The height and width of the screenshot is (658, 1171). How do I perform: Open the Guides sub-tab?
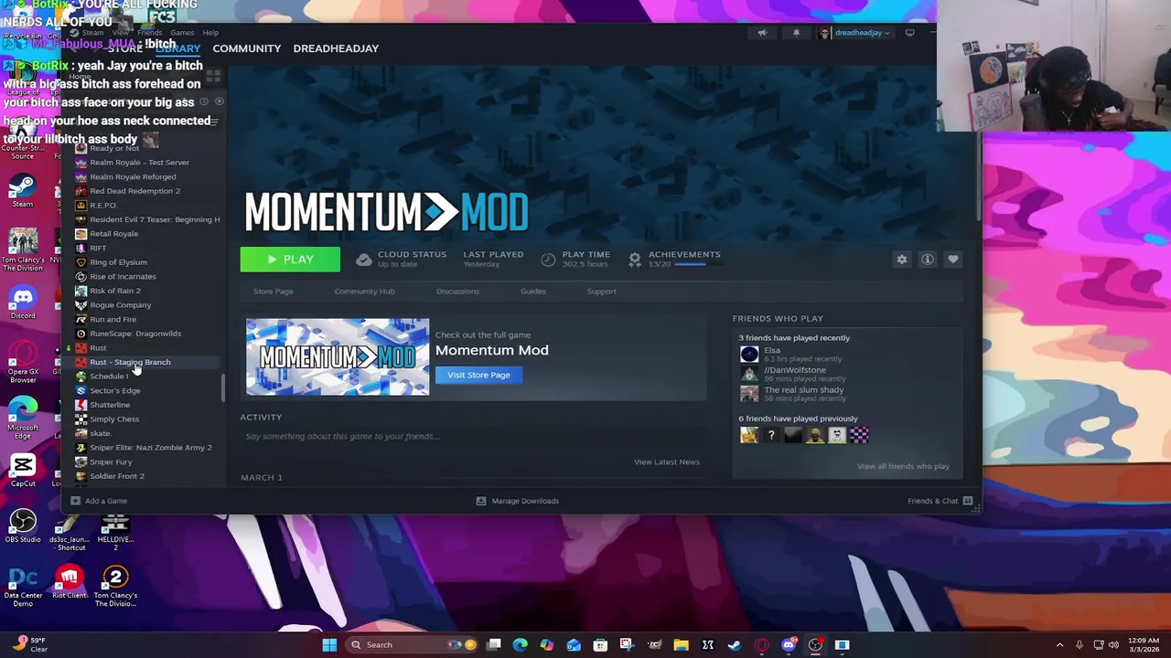(533, 292)
